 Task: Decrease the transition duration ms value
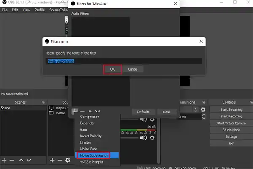tap(204, 118)
